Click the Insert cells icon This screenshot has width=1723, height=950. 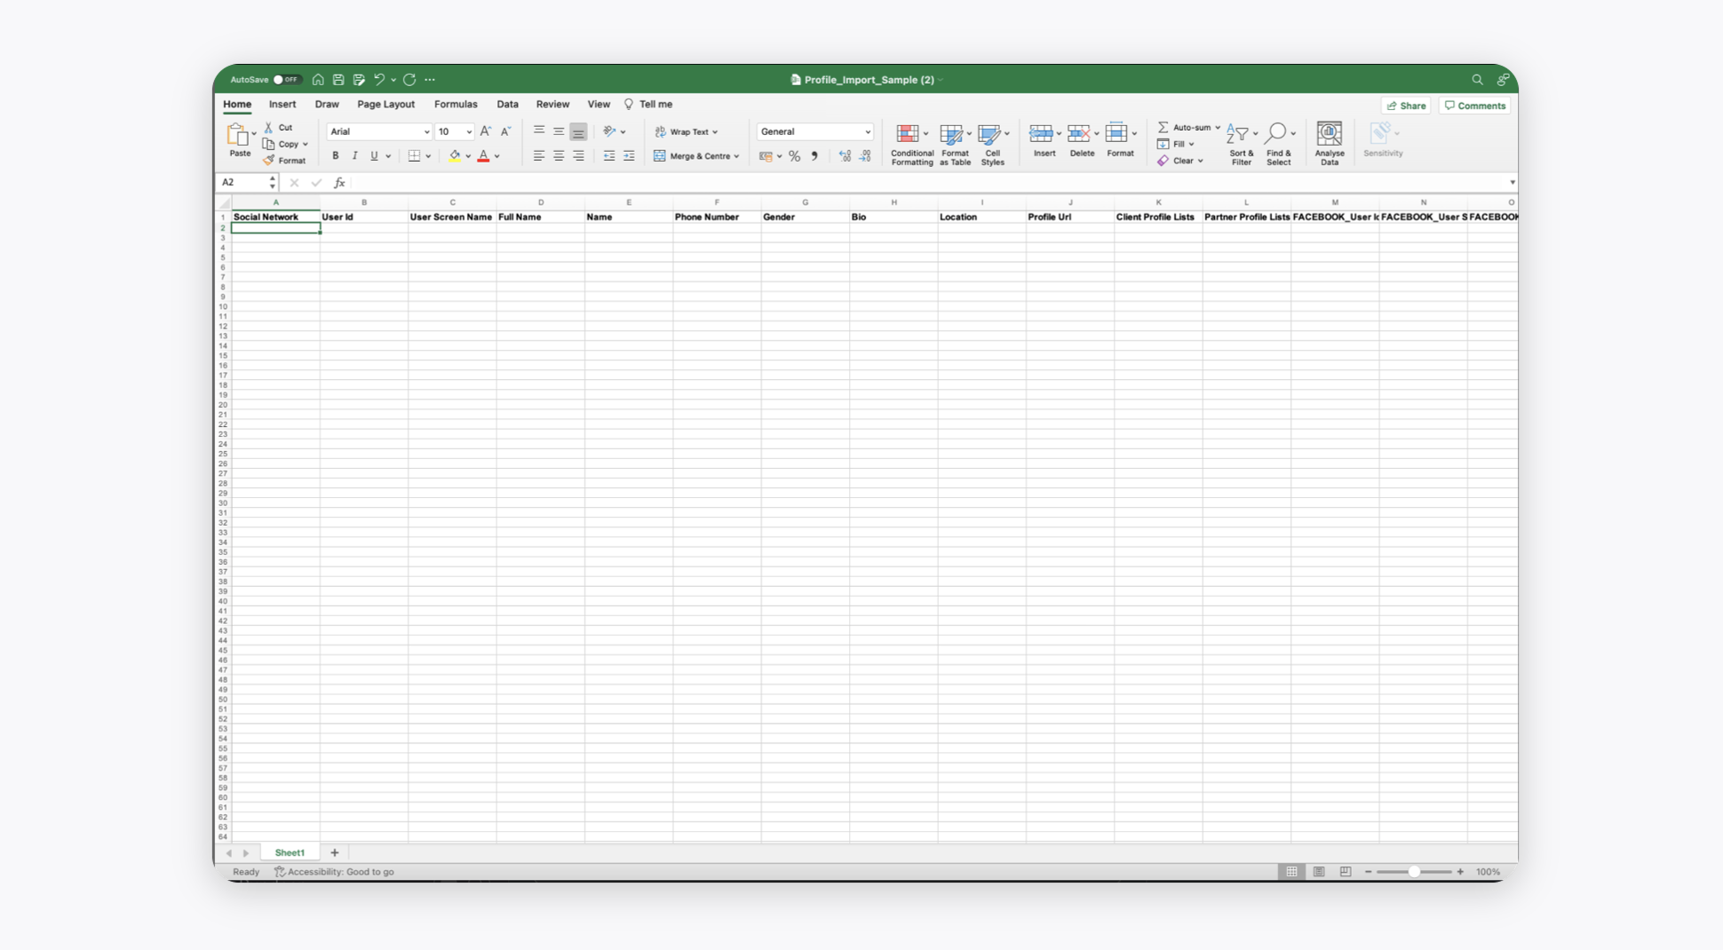tap(1041, 133)
